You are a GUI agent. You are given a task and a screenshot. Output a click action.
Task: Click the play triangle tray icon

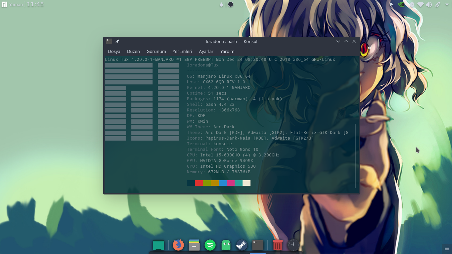[391, 5]
